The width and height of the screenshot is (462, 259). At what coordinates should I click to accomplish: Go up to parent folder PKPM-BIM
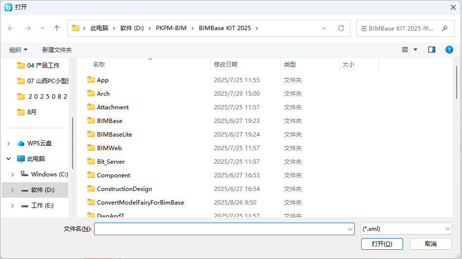[57, 28]
